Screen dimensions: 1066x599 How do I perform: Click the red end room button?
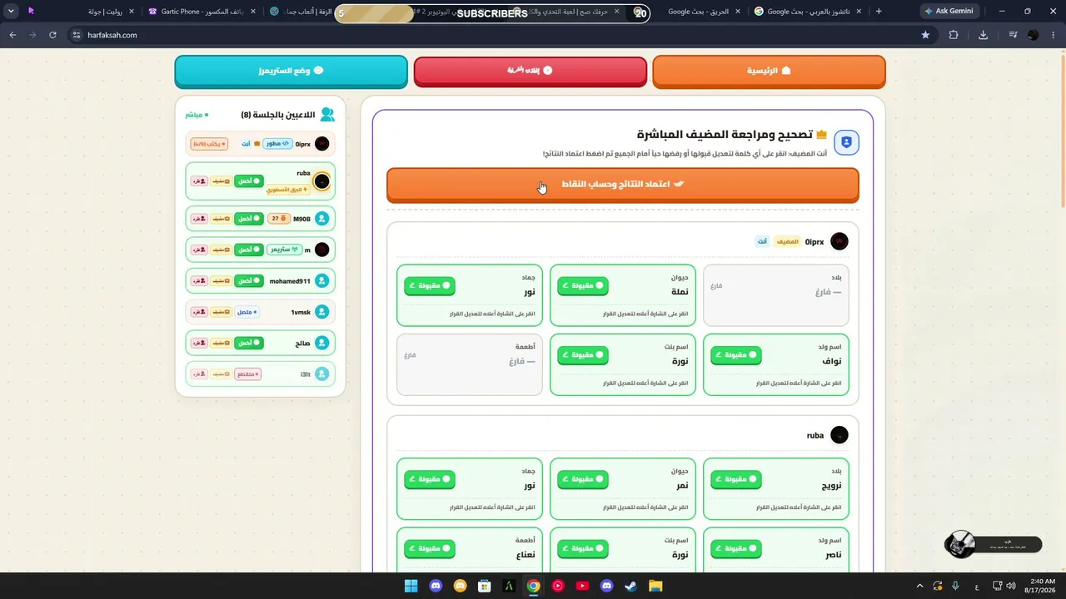coord(531,71)
